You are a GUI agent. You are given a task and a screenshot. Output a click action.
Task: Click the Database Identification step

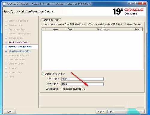[x=20, y=34]
